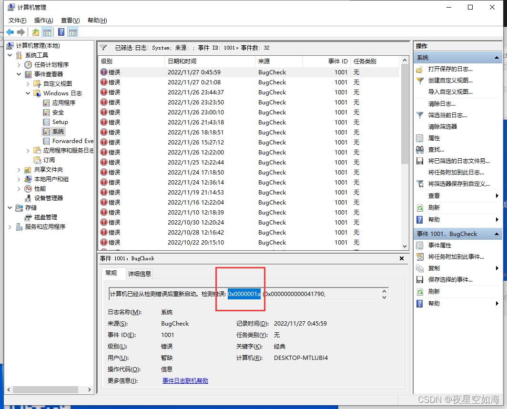
Task: Open the 文件(F) menu
Action: [x=17, y=20]
